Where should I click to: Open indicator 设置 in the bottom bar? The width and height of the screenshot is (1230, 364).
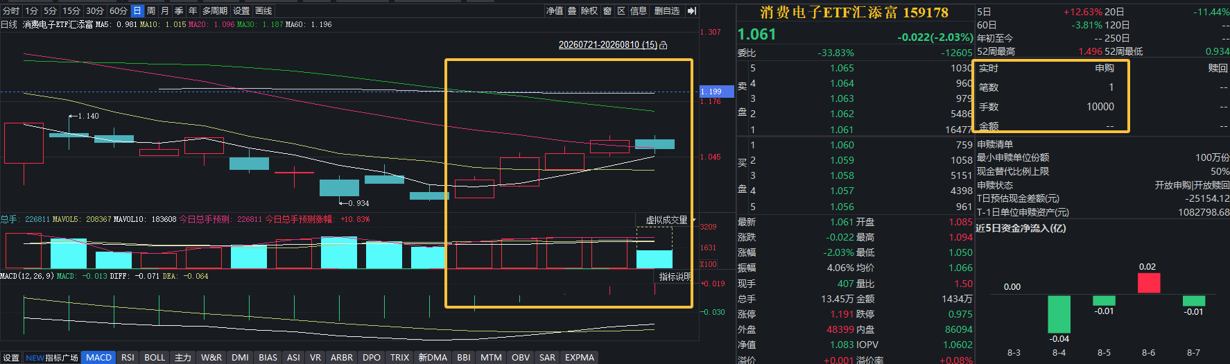coord(11,358)
